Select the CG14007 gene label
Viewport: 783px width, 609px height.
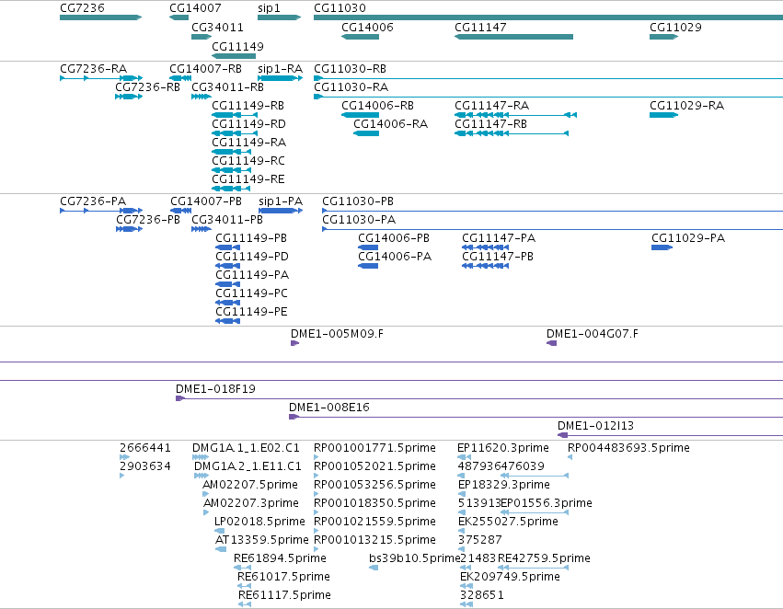click(x=195, y=8)
